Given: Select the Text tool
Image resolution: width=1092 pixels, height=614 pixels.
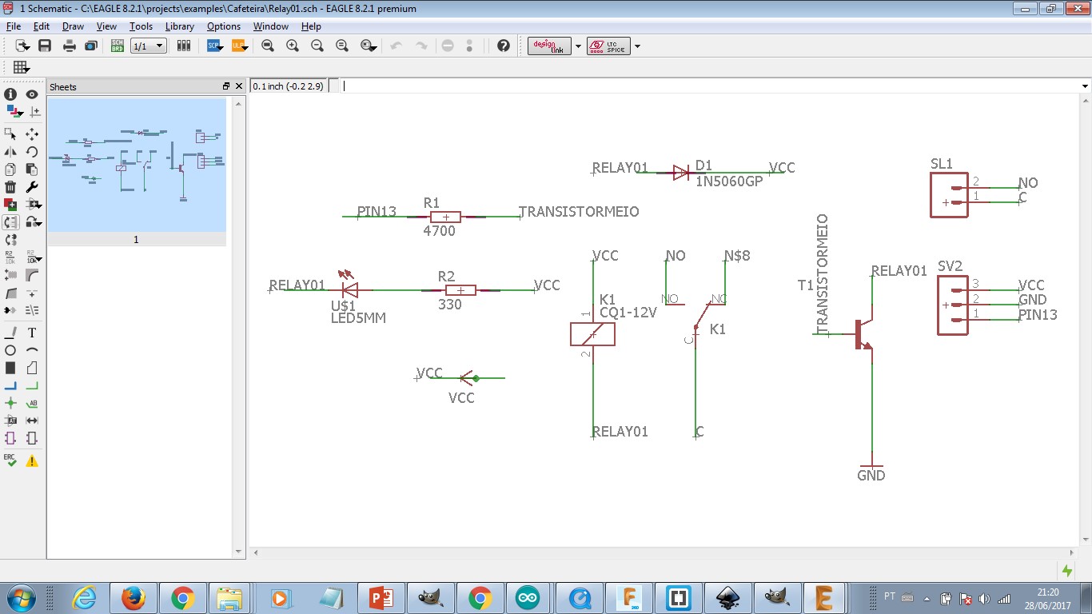Looking at the screenshot, I should coord(32,332).
